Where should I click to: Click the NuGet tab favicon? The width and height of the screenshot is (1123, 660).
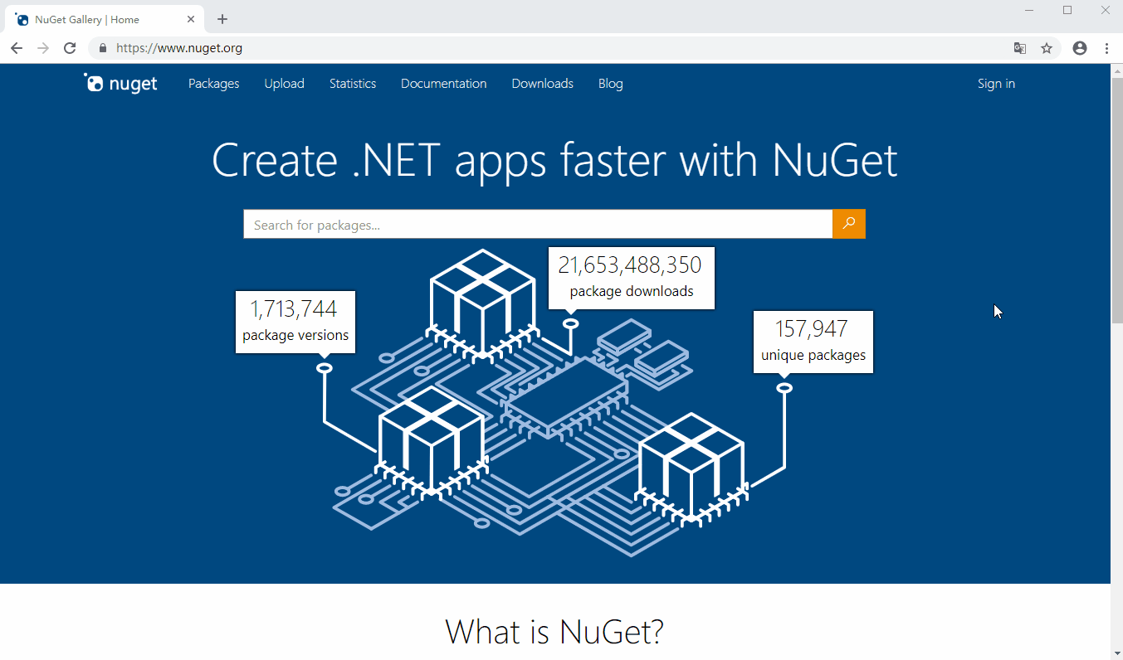(x=22, y=19)
